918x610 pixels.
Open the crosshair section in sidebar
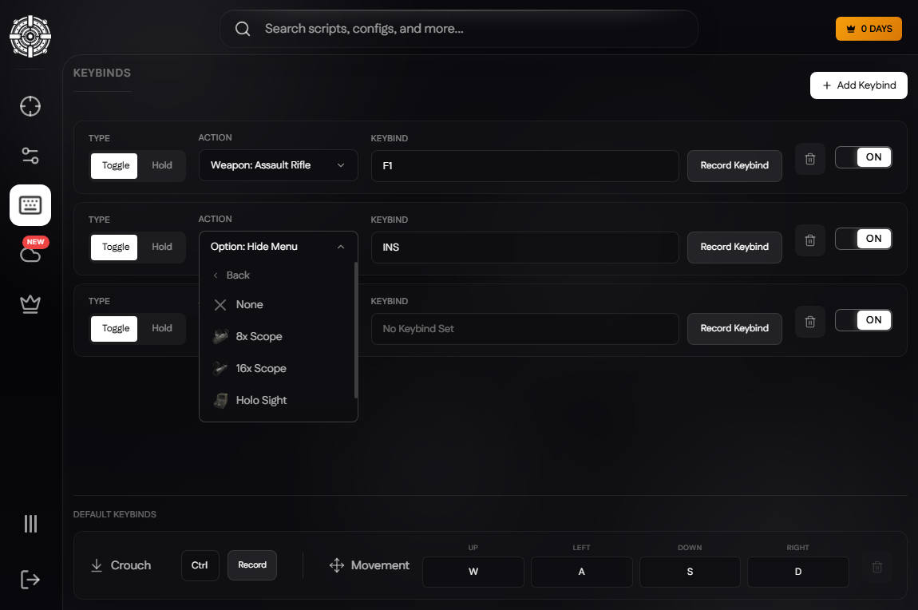coord(30,106)
